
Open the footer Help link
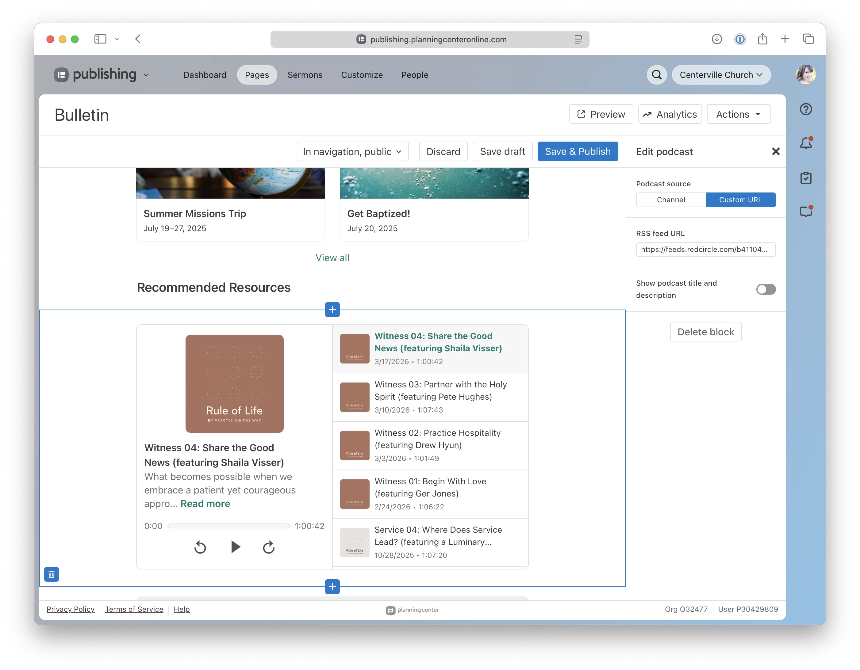[182, 609]
